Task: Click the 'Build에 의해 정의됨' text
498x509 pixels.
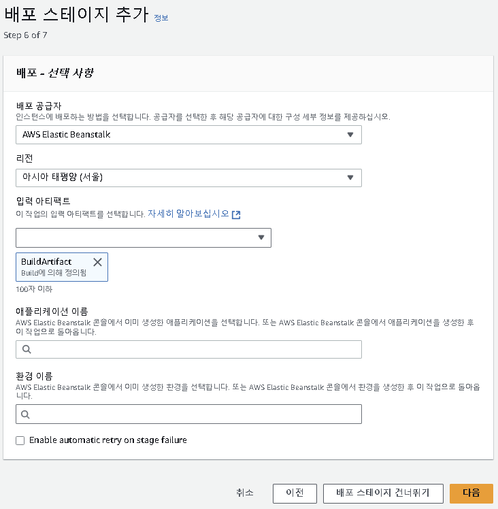Action: tap(54, 273)
